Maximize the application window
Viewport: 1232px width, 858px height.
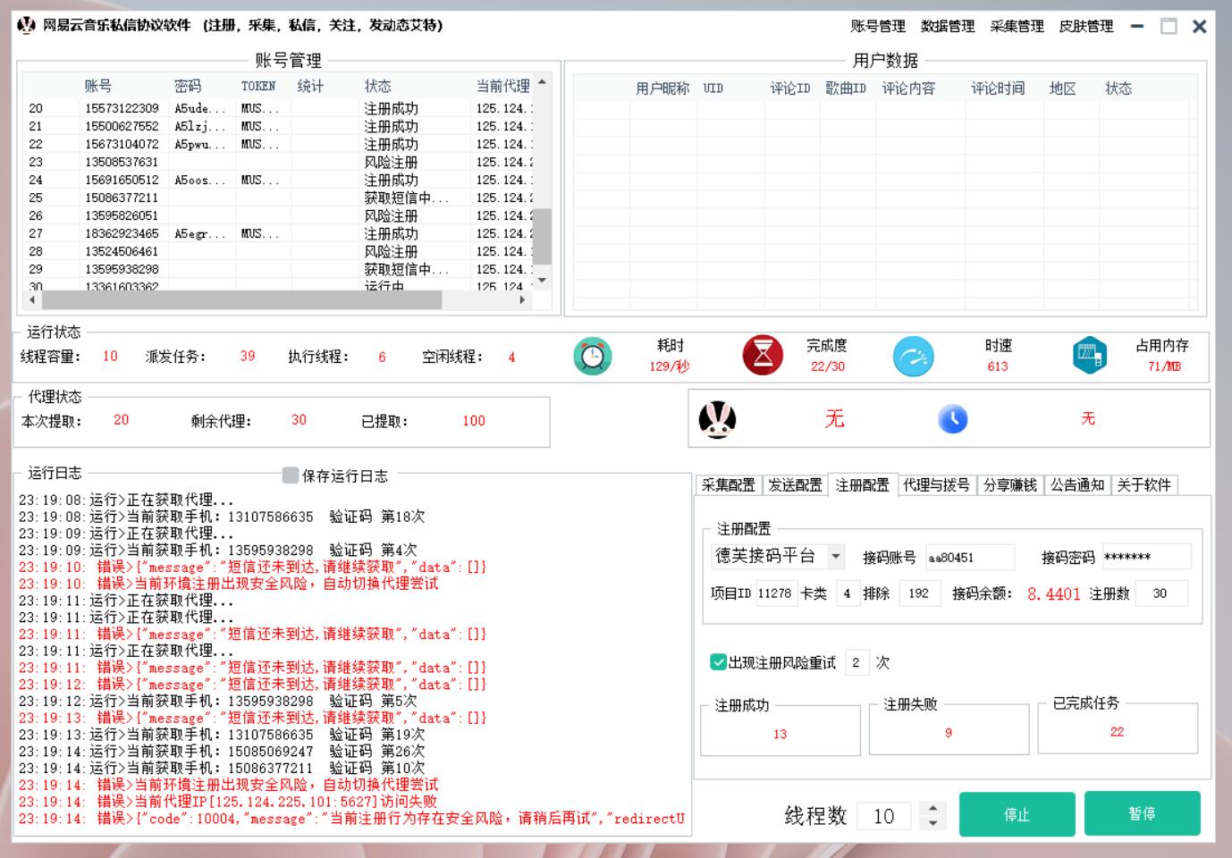tap(1168, 27)
